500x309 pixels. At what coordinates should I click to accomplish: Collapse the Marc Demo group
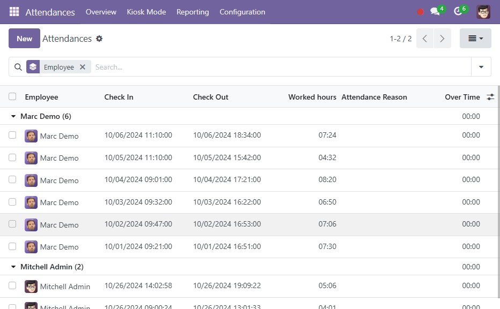(x=13, y=116)
